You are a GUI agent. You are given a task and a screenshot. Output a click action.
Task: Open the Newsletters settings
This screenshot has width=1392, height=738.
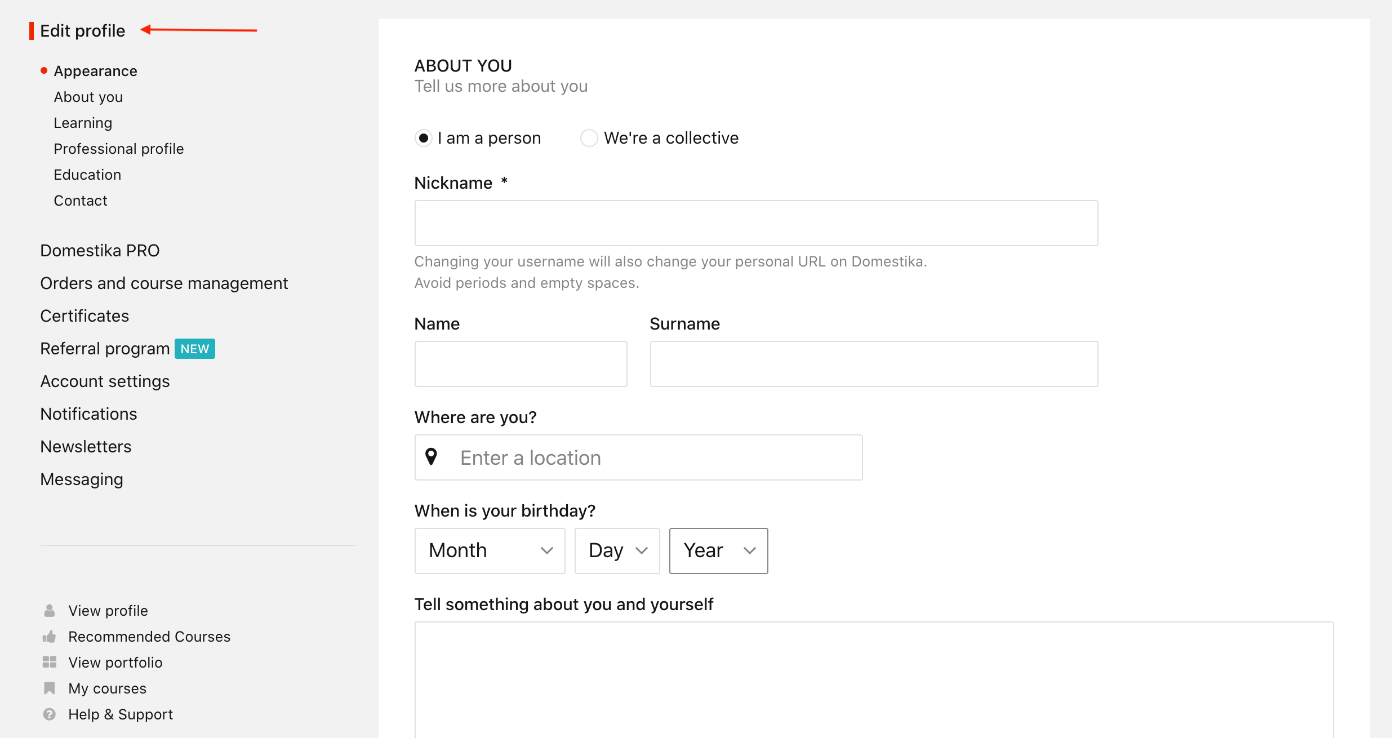(86, 447)
